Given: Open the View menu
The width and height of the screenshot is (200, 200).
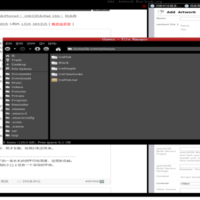Looking at the screenshot, I should (x=31, y=43).
